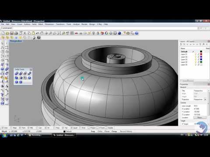The image size is (210, 157).
Task: Switch to the Recording taskbar item
Action: (39, 135)
